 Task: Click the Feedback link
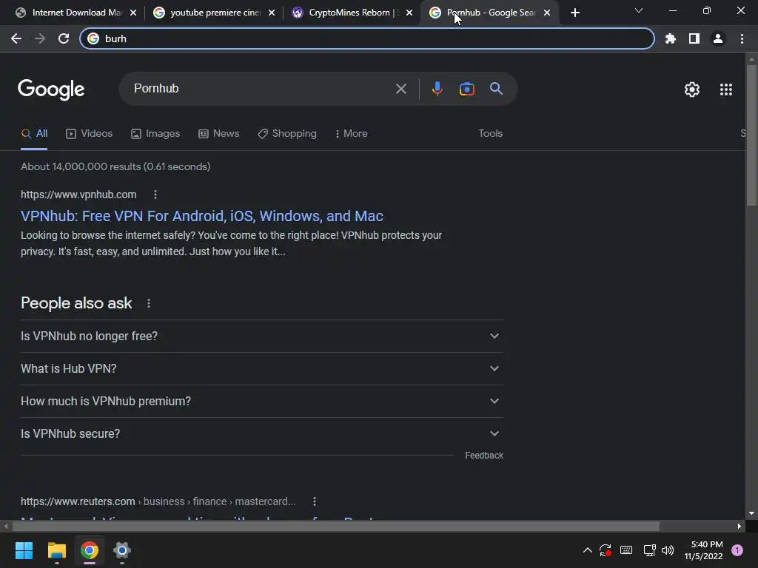484,456
